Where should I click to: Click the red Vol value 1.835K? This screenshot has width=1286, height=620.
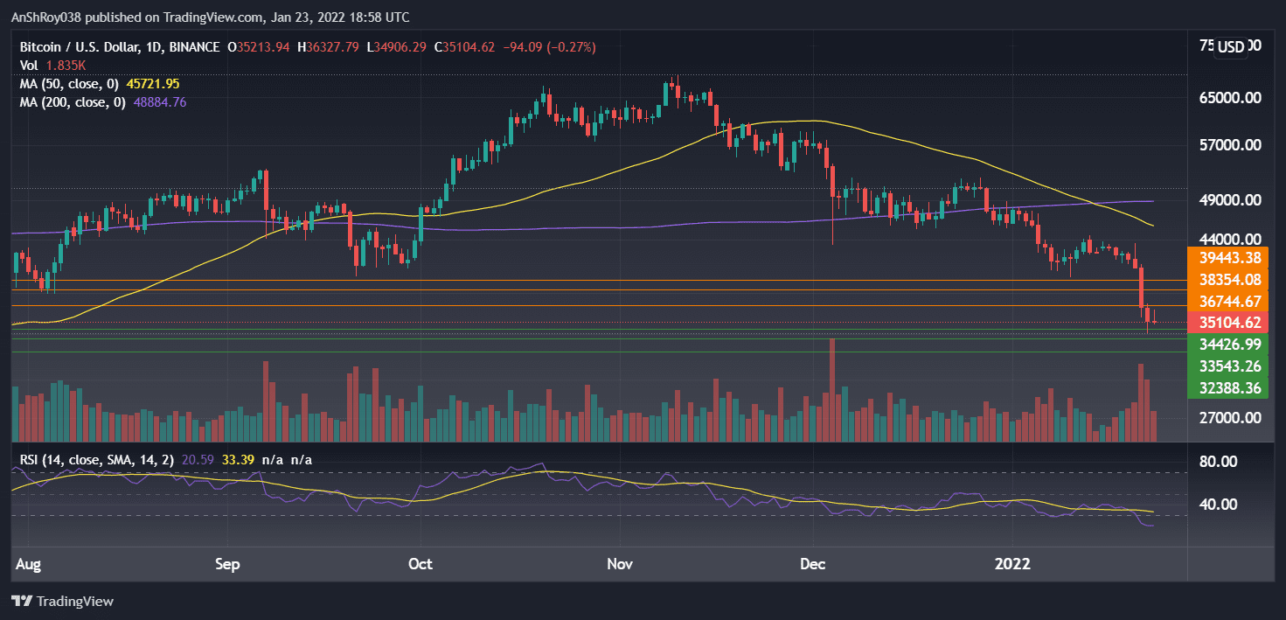(66, 65)
